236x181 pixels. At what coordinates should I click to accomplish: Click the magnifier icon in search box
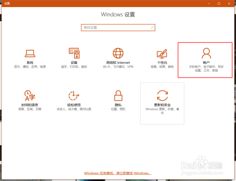click(x=152, y=27)
